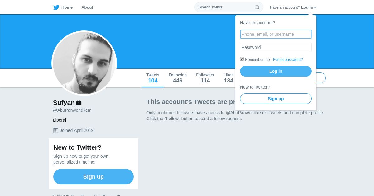Screen dimensions: 374x196
Task: Toggle the Remember me checkbox
Action: (242, 59)
